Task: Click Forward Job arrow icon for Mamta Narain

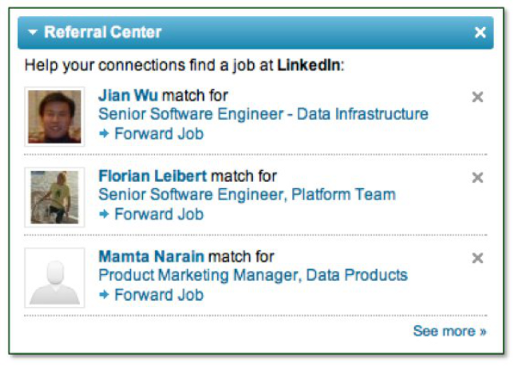Action: 104,294
